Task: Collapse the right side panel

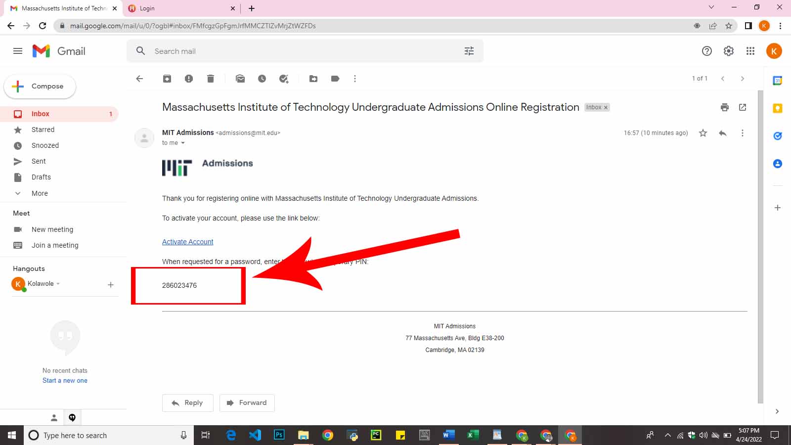Action: (777, 411)
